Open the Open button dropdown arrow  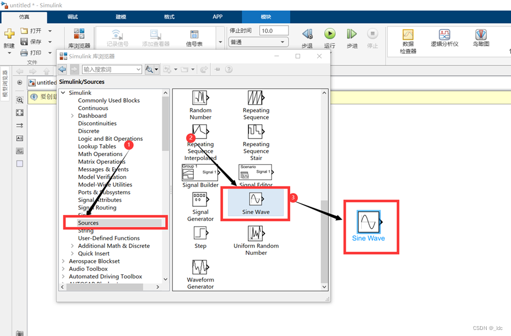coord(50,31)
